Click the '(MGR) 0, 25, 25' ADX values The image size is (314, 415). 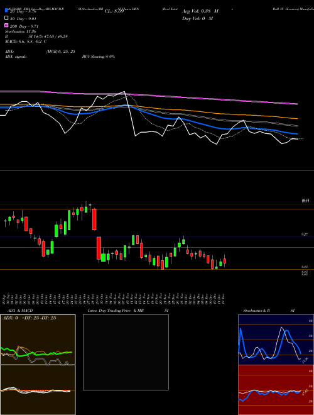click(x=60, y=52)
